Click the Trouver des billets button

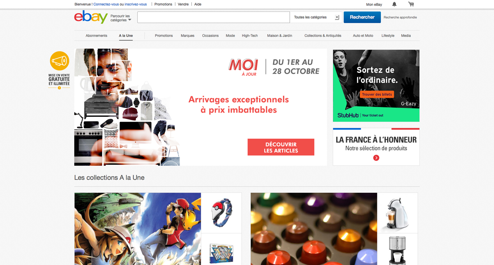click(377, 94)
